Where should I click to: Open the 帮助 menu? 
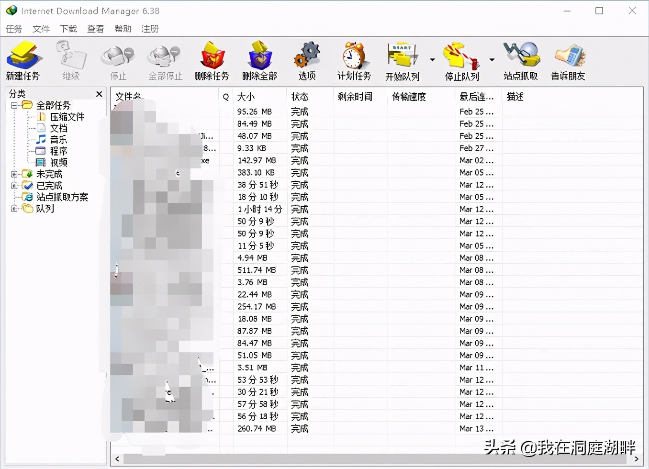click(x=123, y=29)
